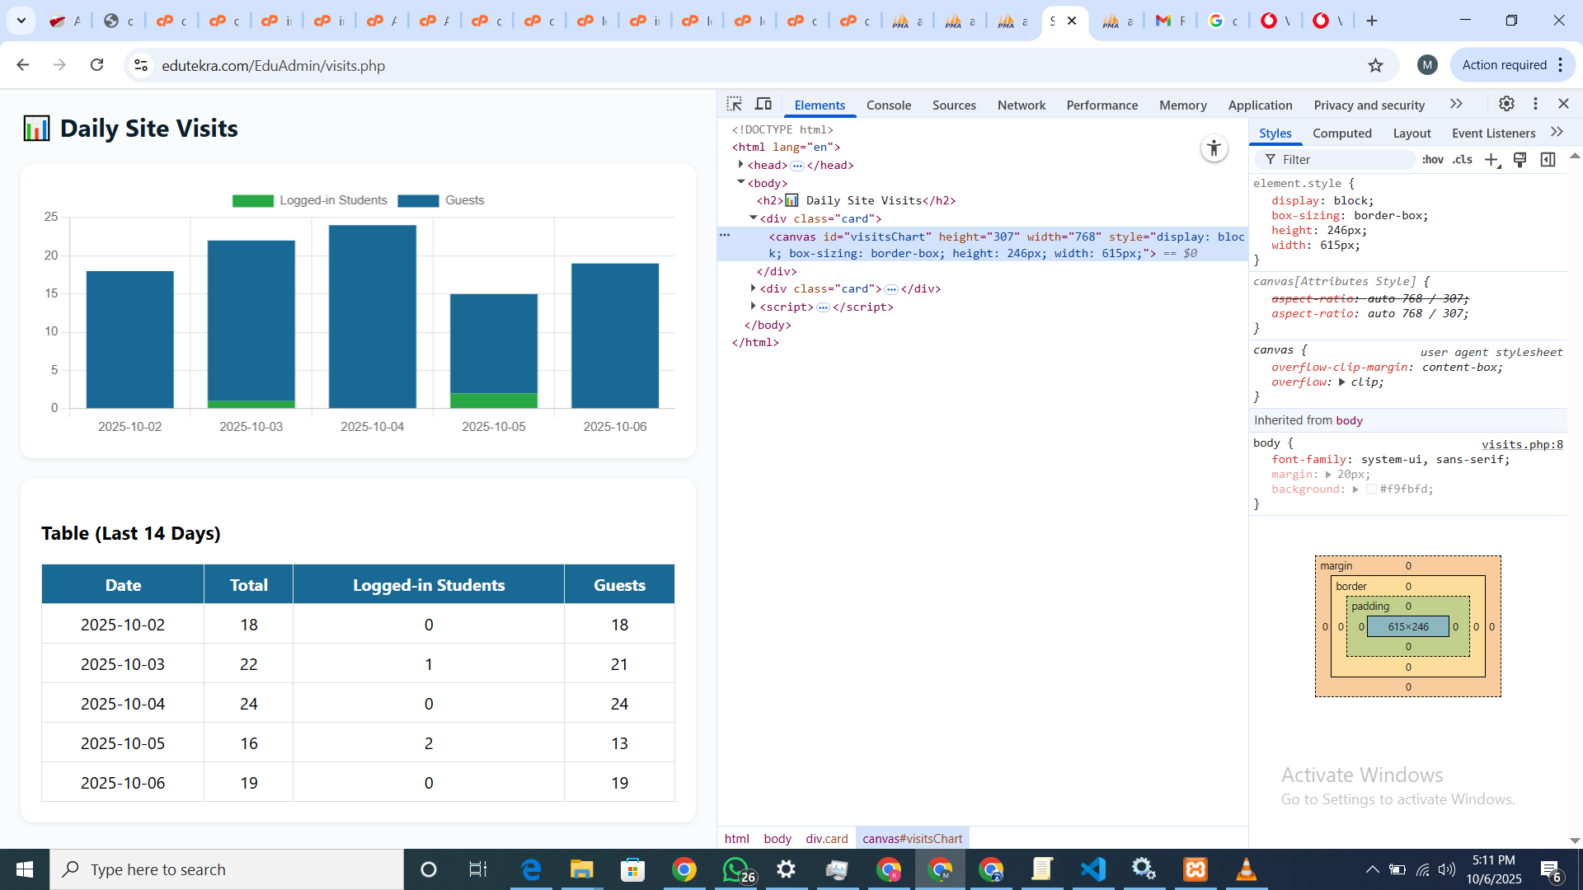The height and width of the screenshot is (890, 1583).
Task: Reload the visits.php page
Action: pyautogui.click(x=97, y=65)
